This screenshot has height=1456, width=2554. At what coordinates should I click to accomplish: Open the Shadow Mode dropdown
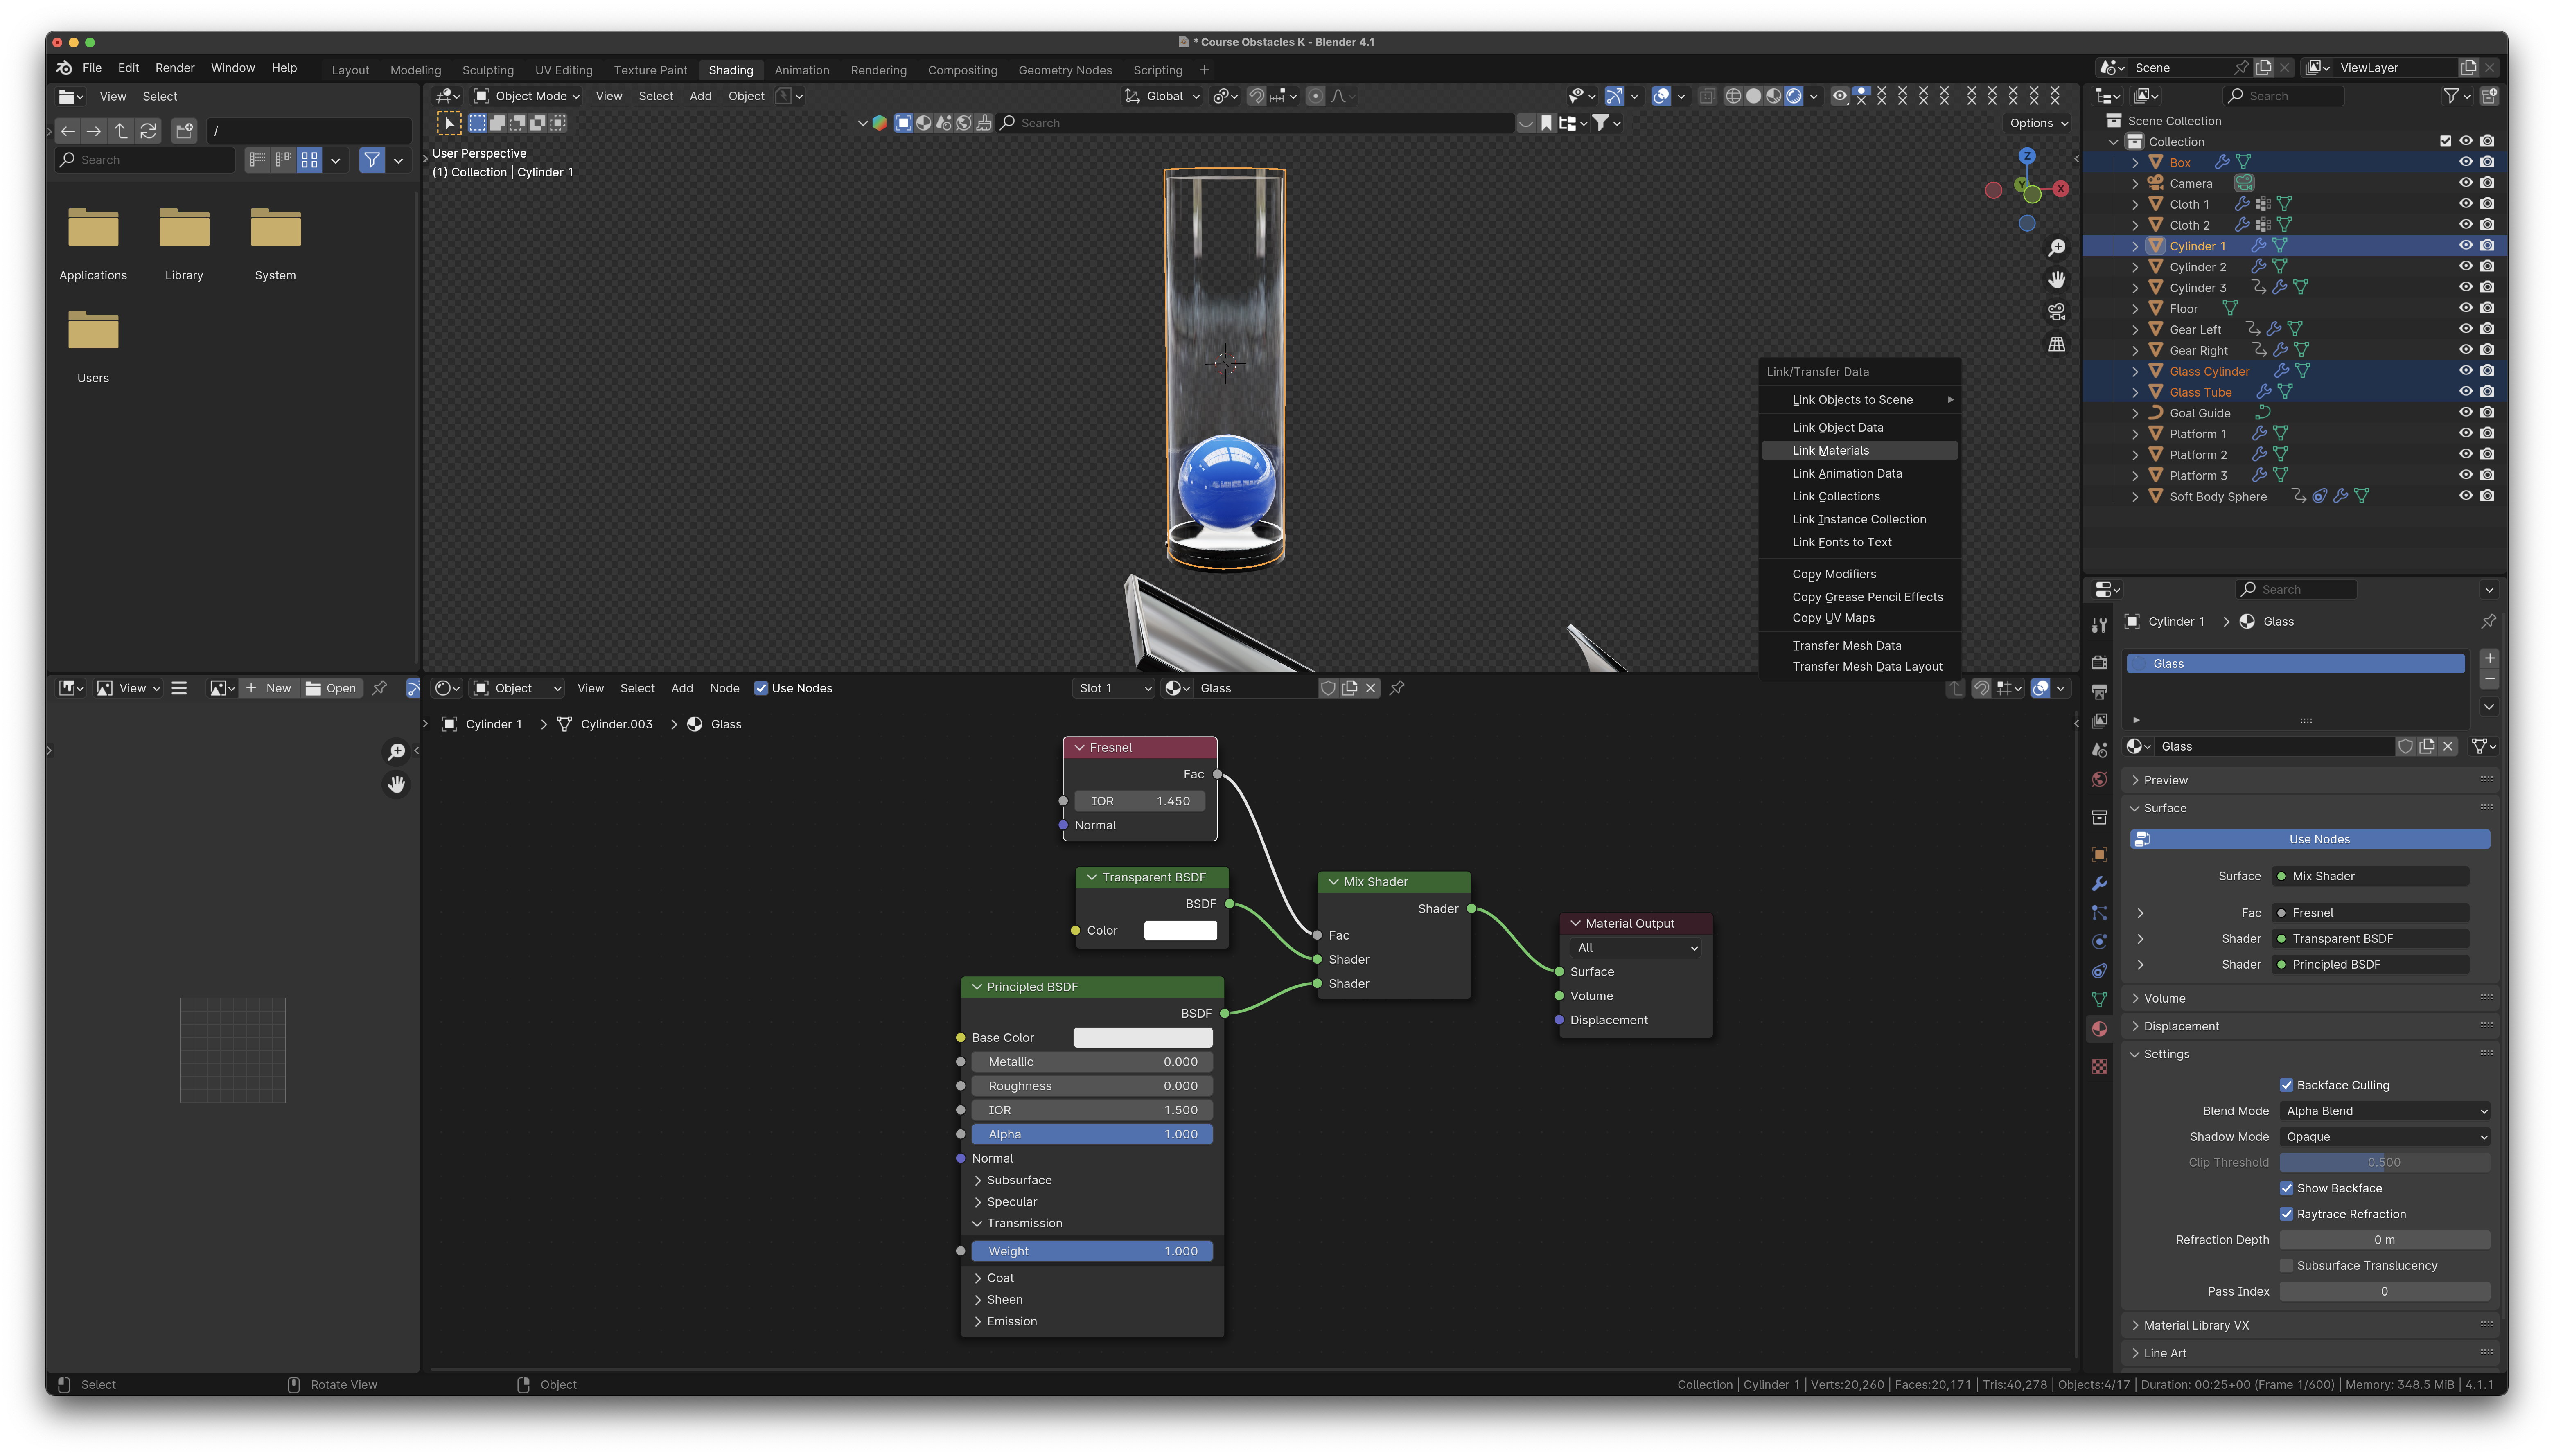pos(2385,1137)
